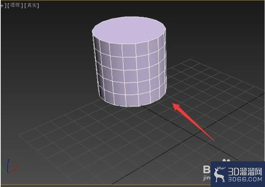Open the [+] viewport general menu

pyautogui.click(x=3, y=5)
